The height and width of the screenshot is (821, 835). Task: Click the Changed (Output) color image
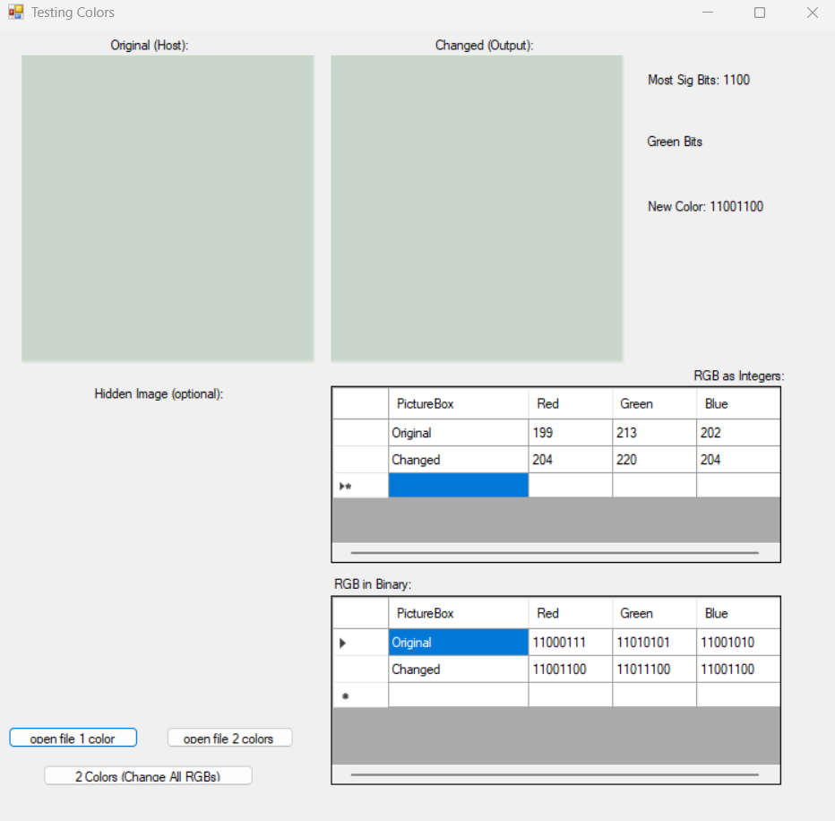[x=477, y=208]
